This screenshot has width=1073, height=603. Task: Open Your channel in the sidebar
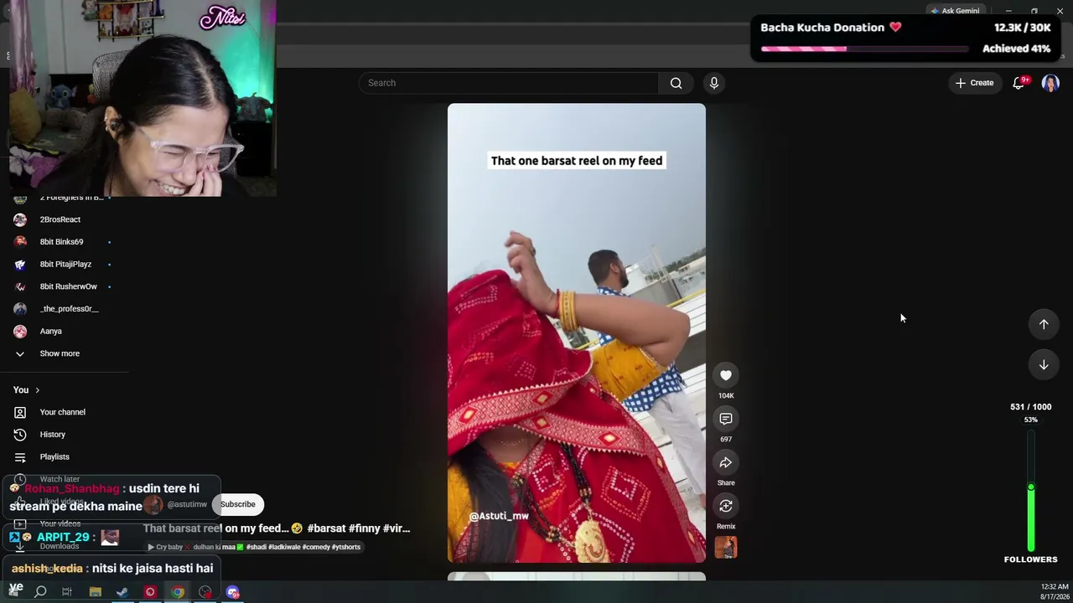63,412
